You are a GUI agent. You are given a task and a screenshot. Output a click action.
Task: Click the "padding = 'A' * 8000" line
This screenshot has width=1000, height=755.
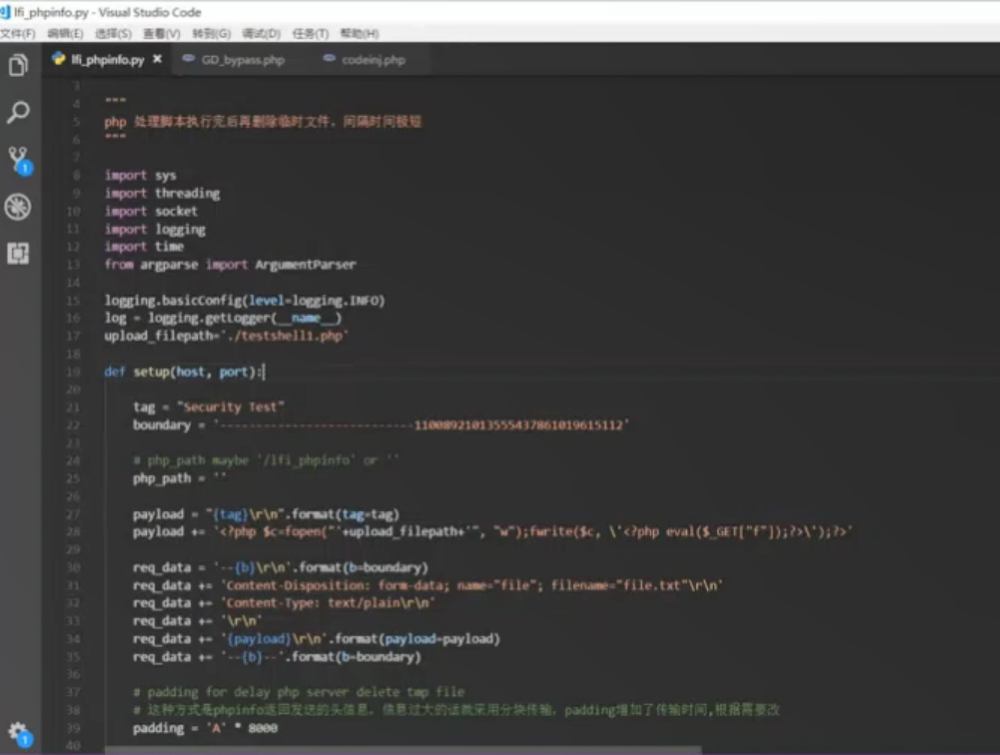205,728
